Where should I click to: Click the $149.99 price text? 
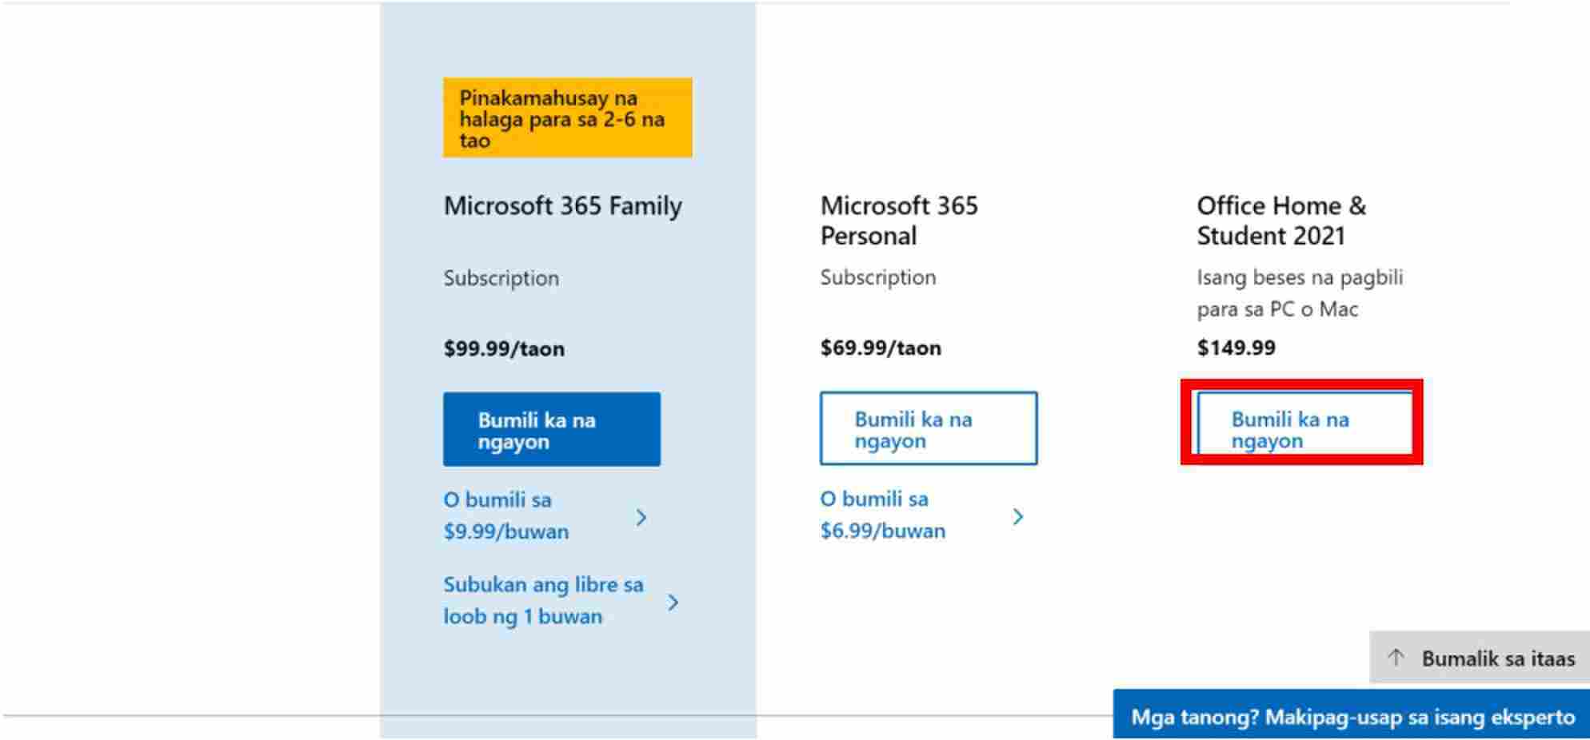[x=1236, y=348]
